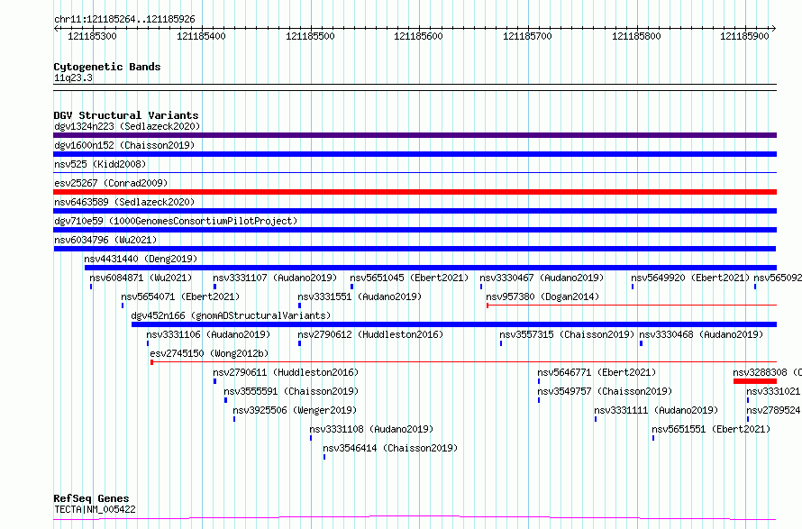Image resolution: width=802 pixels, height=529 pixels.
Task: Open nsv3546414 (Chaisson2019) variant
Action: coord(390,448)
